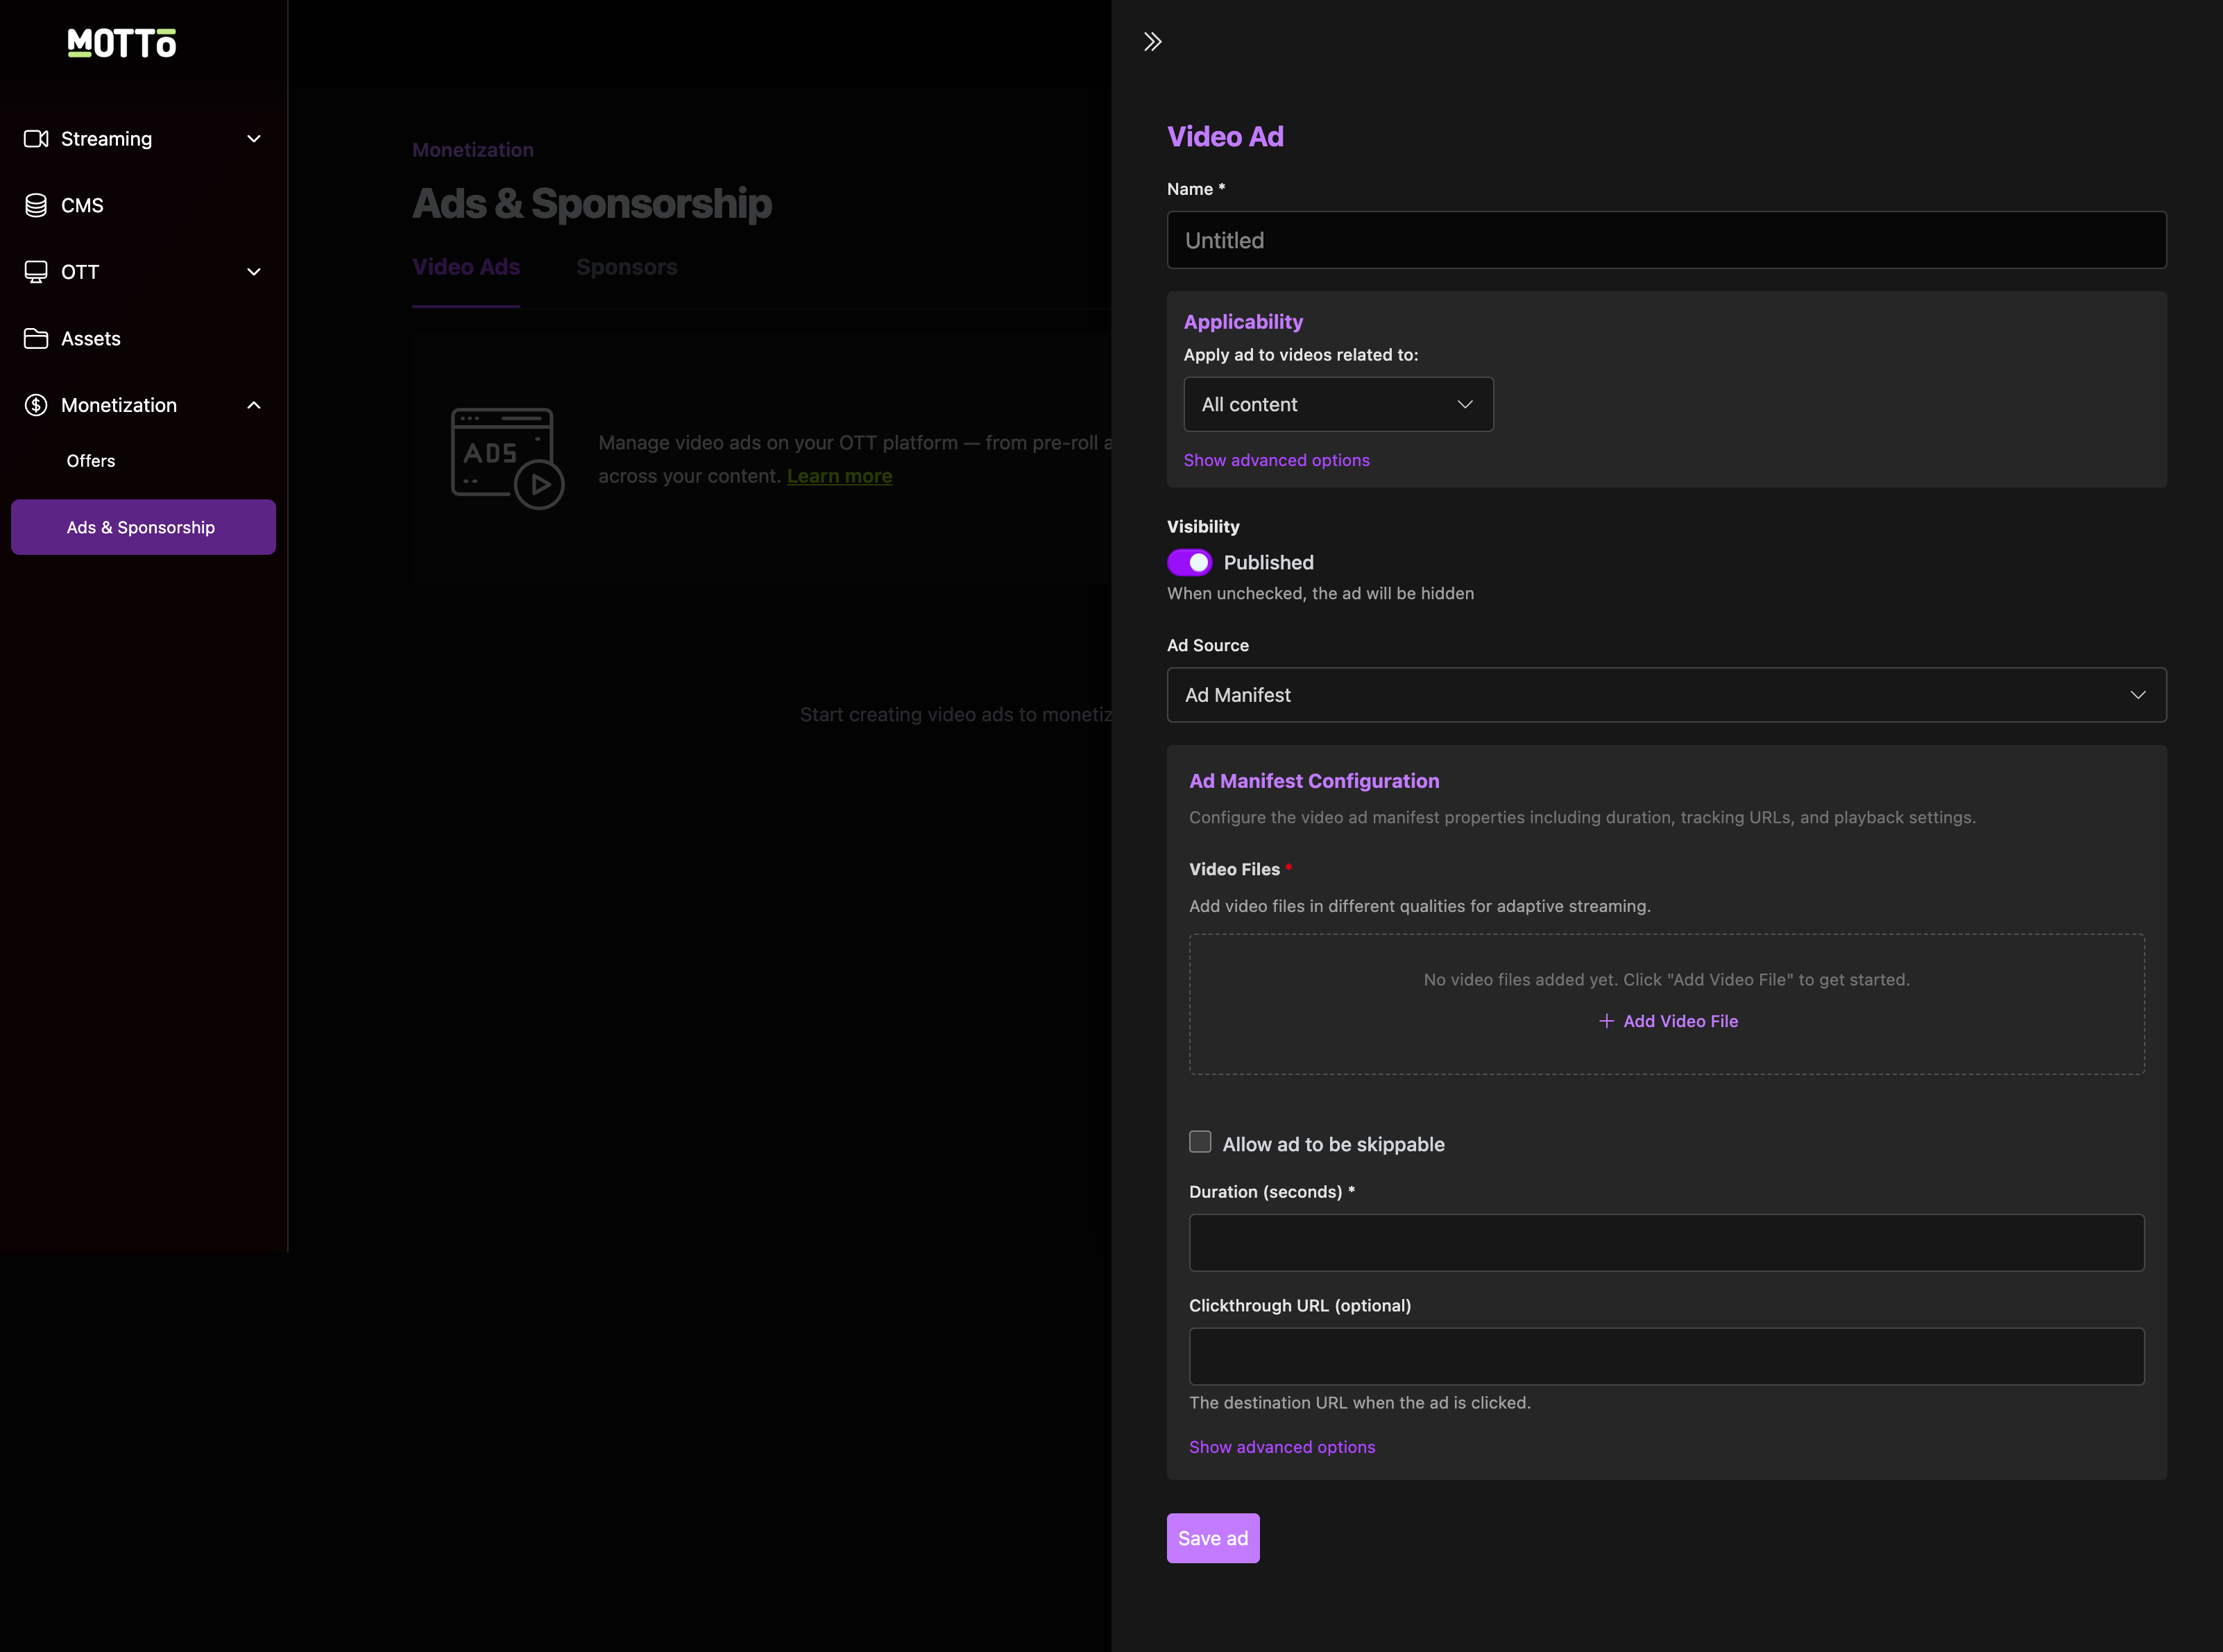Open the Ad Source dropdown

tap(1666, 695)
